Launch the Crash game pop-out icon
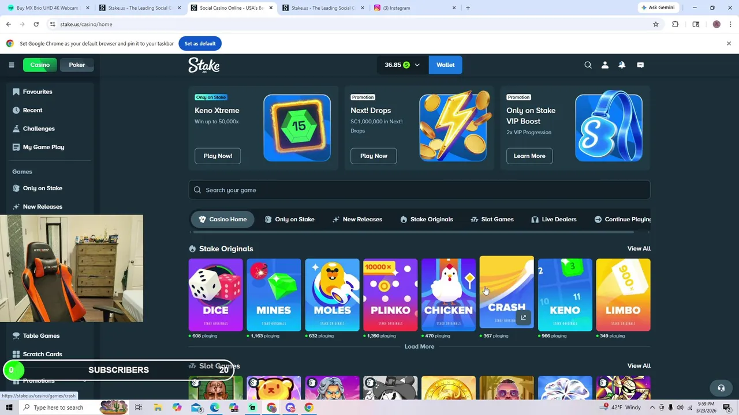The width and height of the screenshot is (739, 415). point(523,318)
